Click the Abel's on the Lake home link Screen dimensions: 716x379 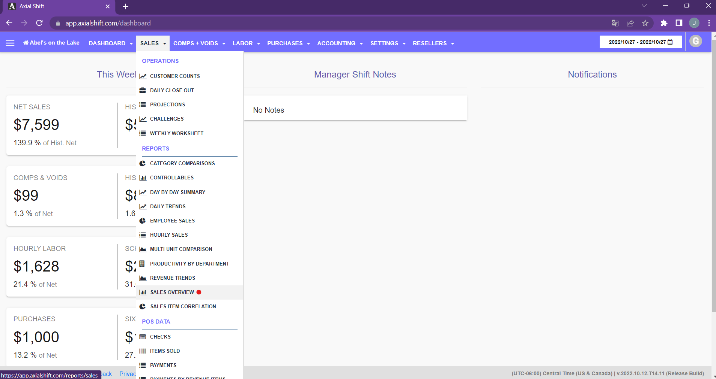tap(51, 43)
